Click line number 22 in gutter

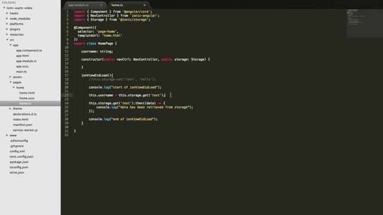66,96
